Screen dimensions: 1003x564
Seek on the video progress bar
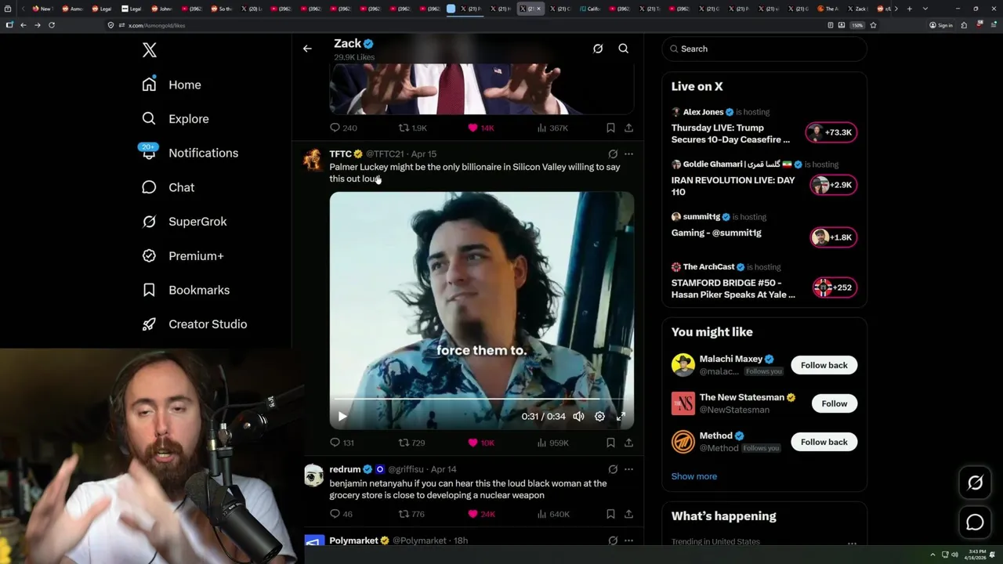coord(481,399)
